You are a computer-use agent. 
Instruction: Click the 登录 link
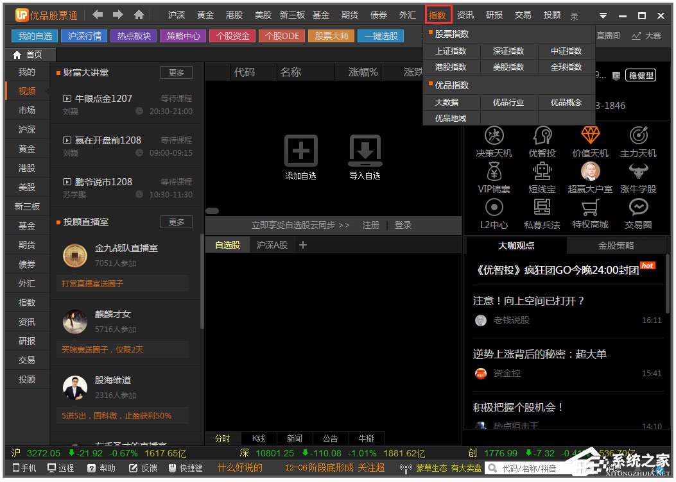[x=403, y=225]
